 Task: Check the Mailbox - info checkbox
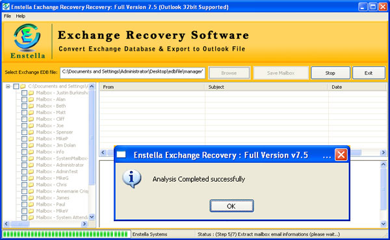pyautogui.click(x=24, y=152)
